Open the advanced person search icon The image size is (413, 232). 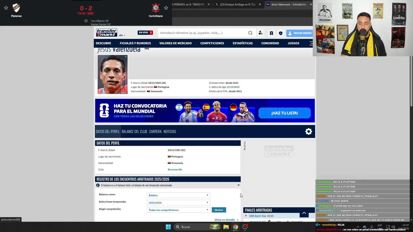261,33
